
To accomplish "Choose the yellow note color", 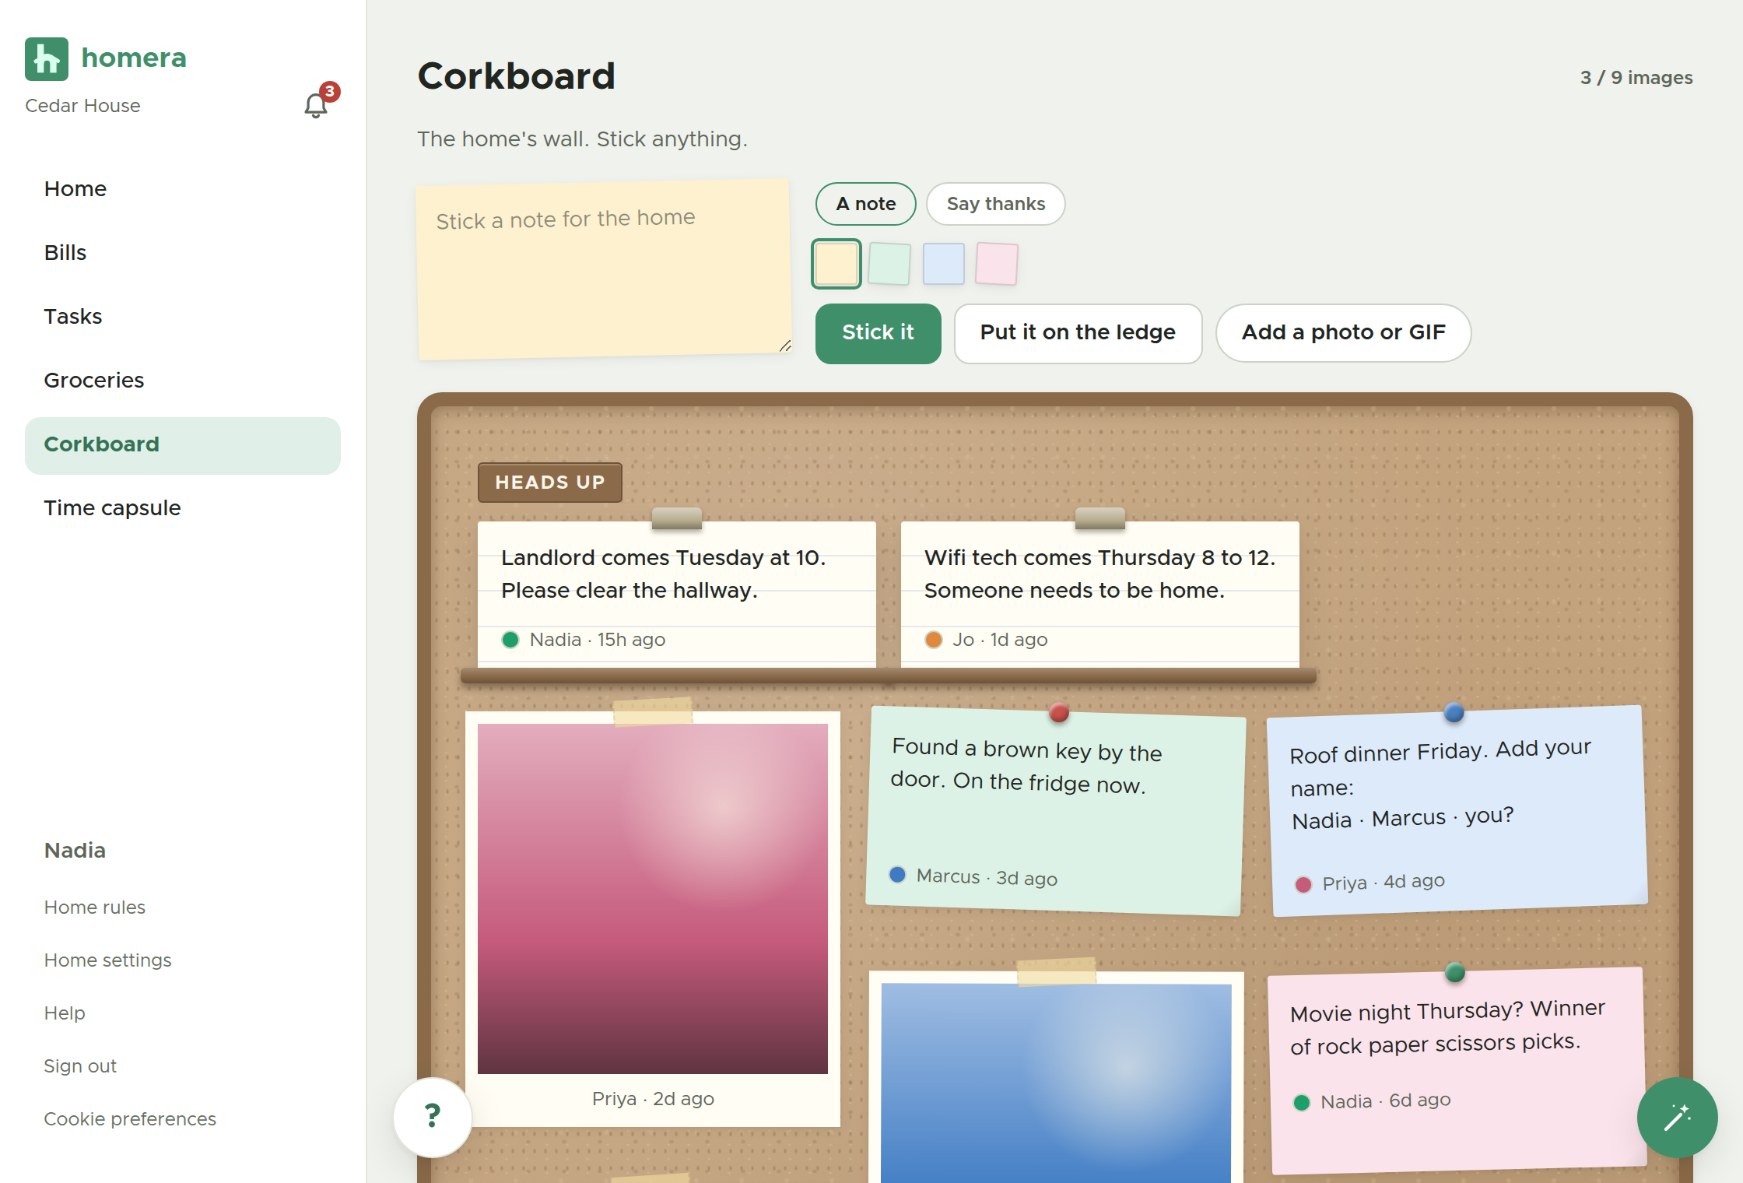I will pos(836,264).
